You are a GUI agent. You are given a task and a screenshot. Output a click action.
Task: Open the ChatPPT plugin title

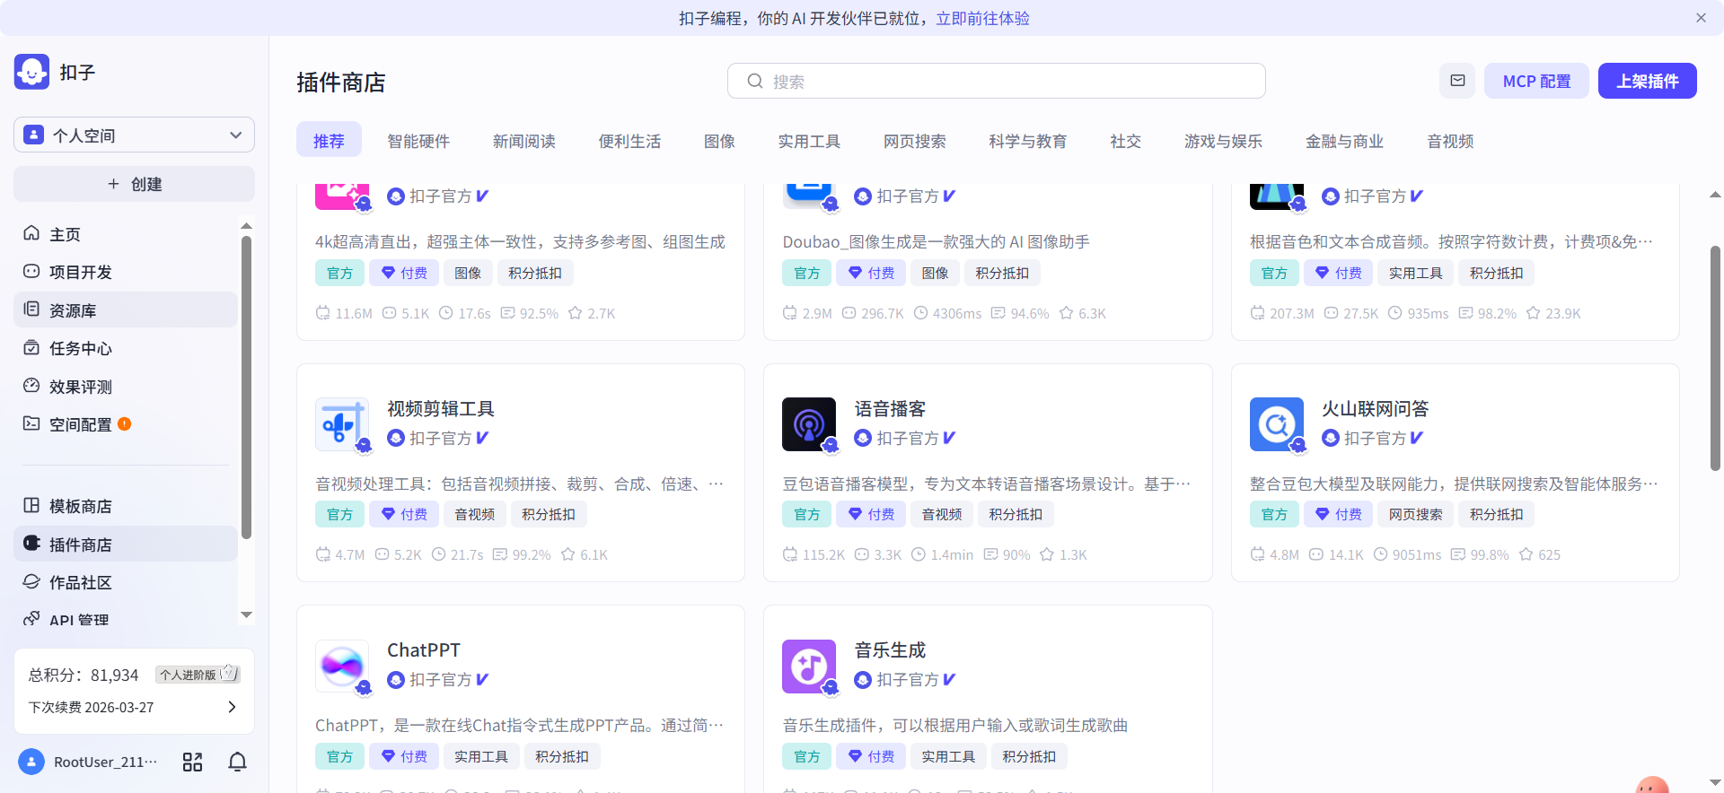click(424, 650)
